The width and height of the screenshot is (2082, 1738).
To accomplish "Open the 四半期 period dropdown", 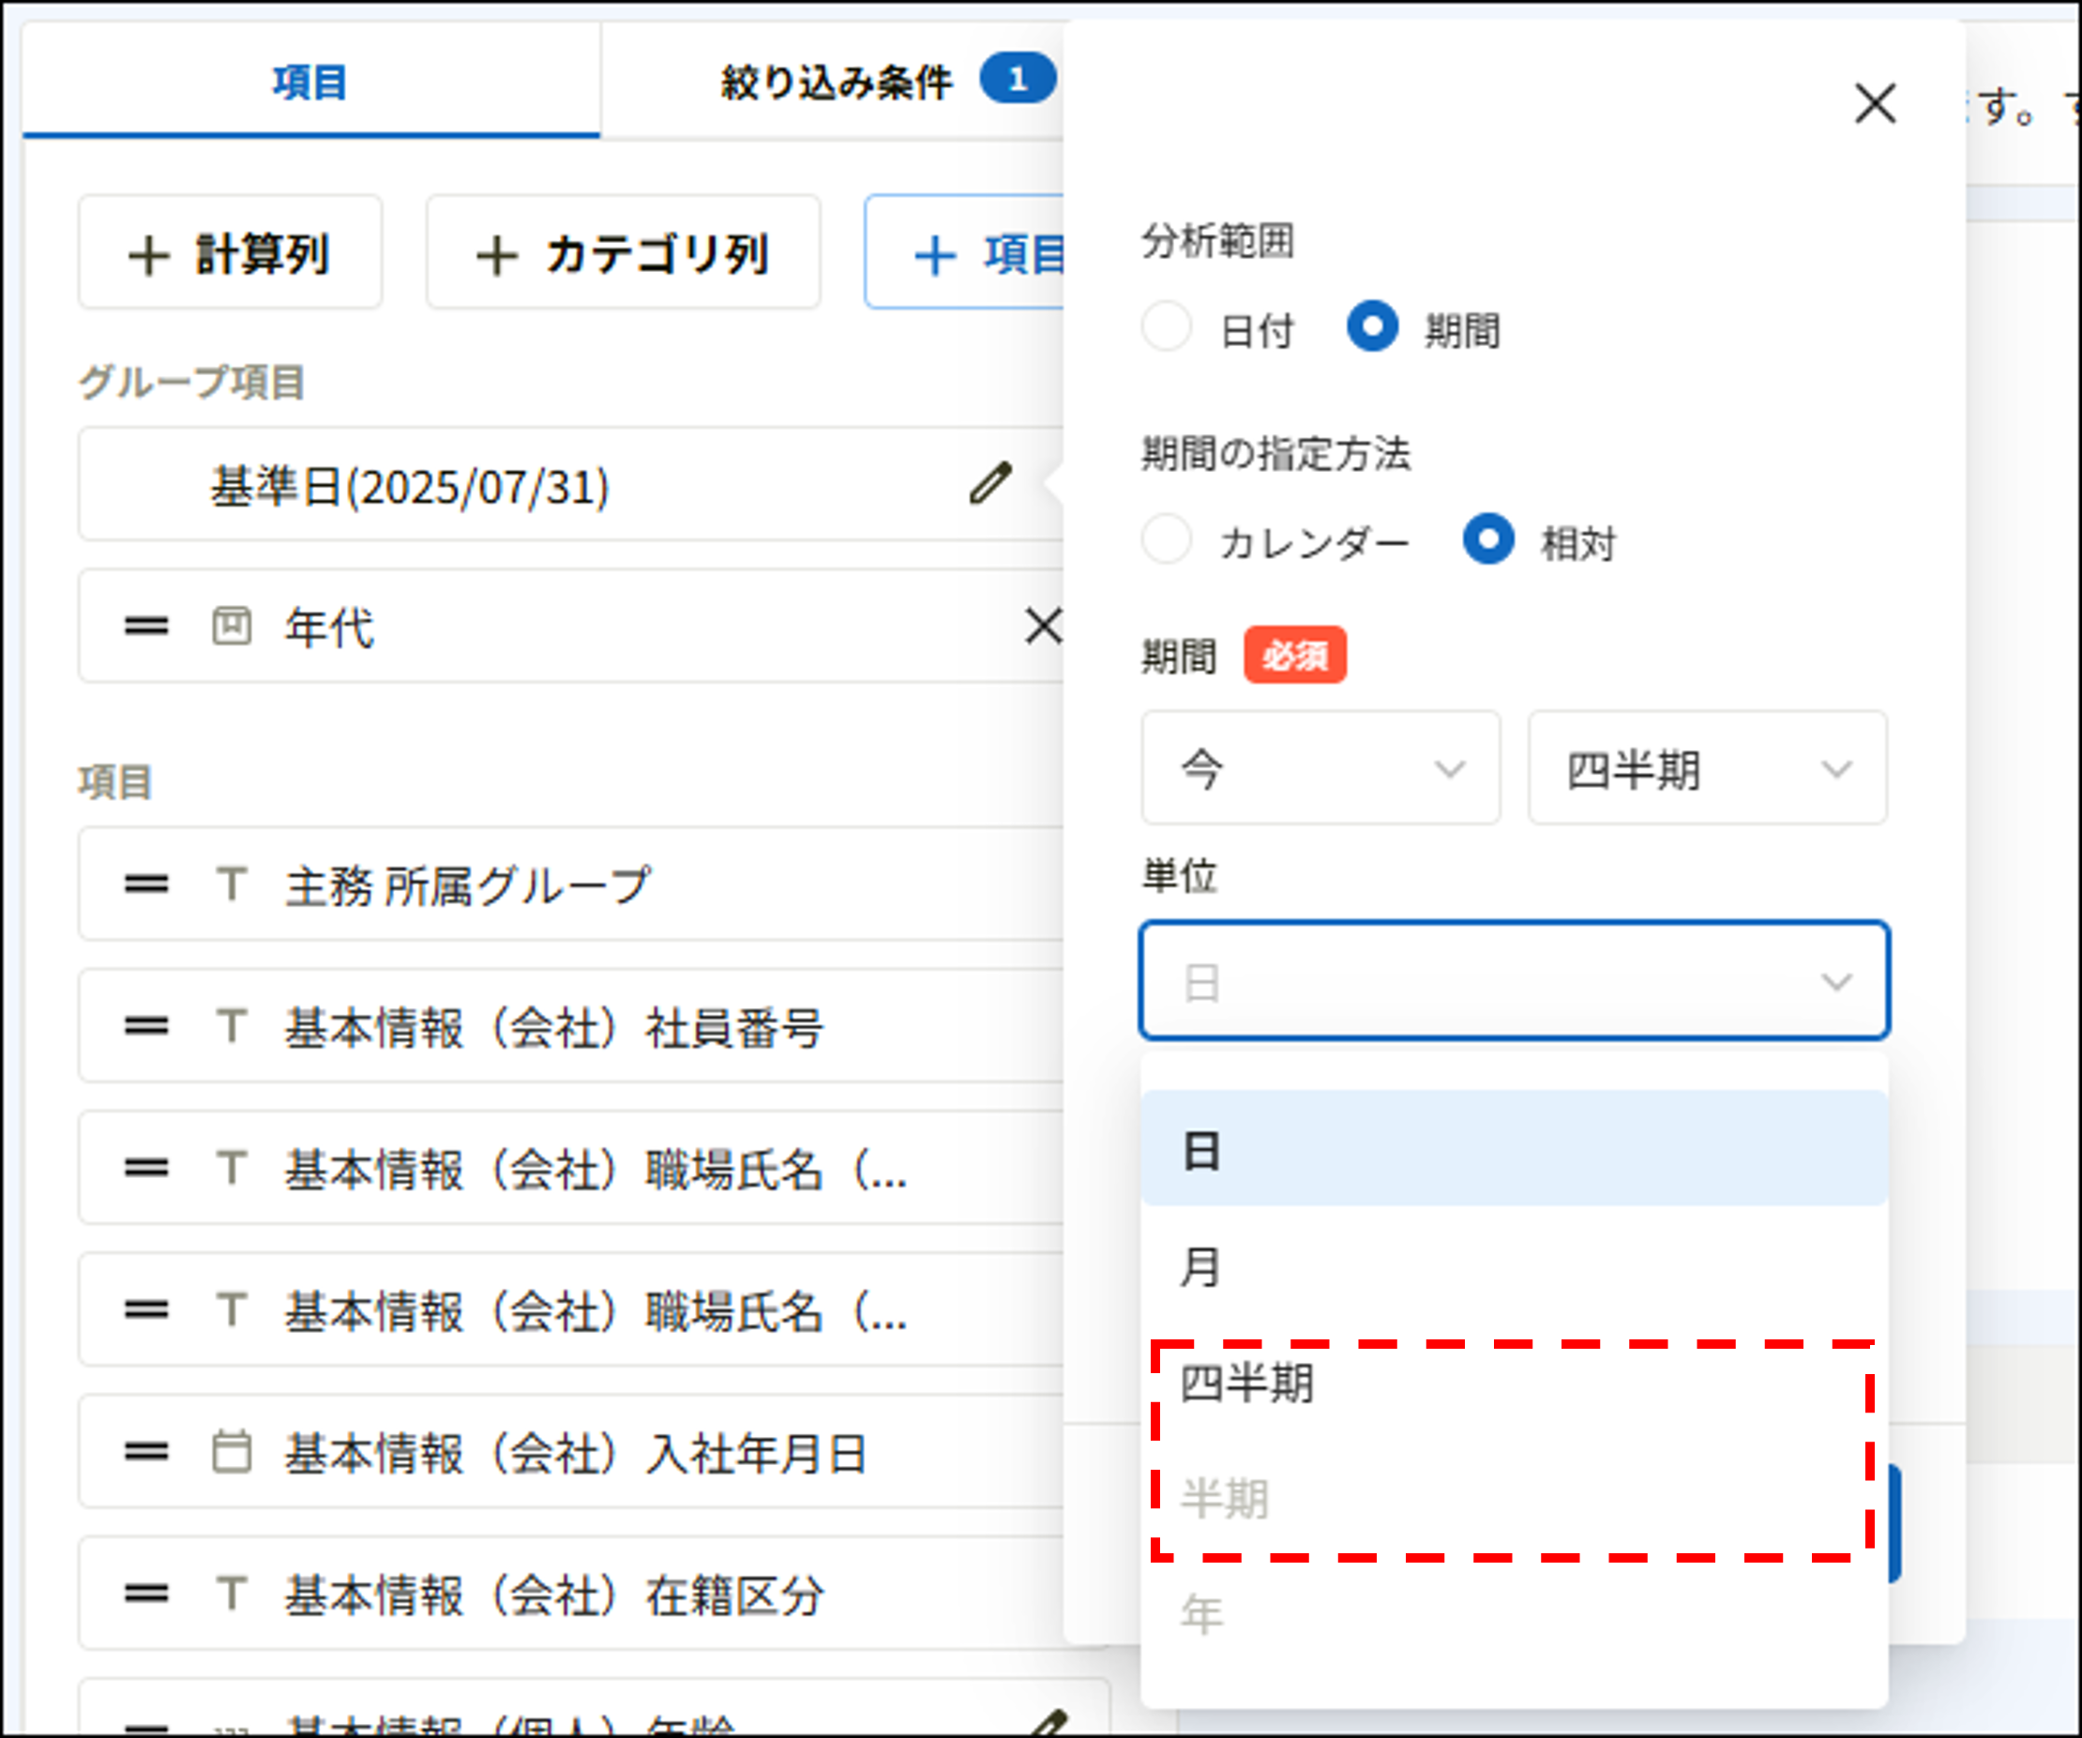I will click(x=1707, y=769).
